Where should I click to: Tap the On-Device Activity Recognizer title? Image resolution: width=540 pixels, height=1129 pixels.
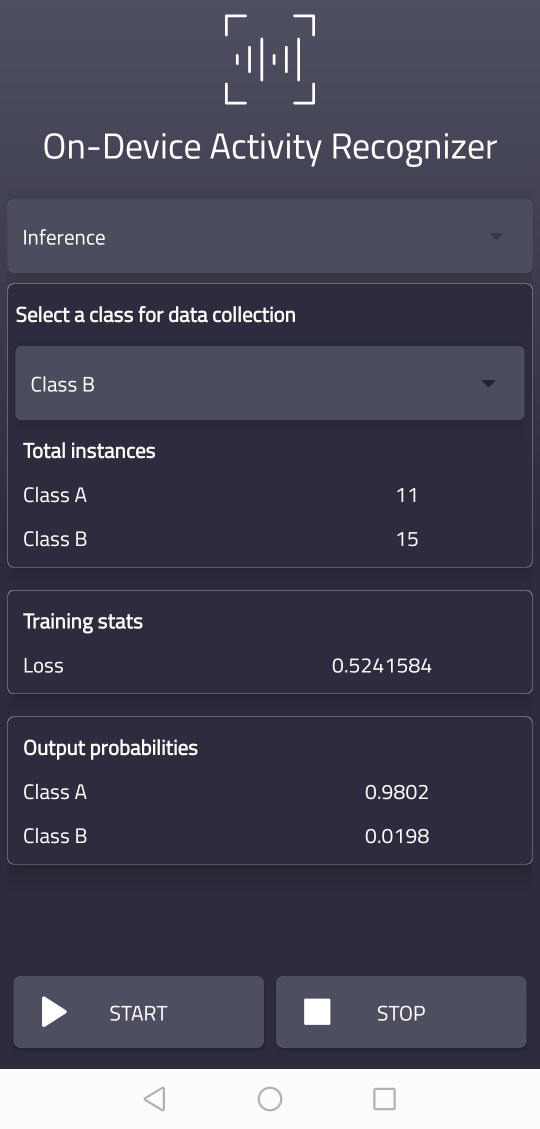tap(270, 147)
